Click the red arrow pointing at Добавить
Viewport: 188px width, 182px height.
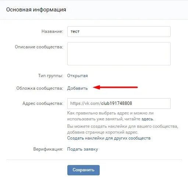115,87
